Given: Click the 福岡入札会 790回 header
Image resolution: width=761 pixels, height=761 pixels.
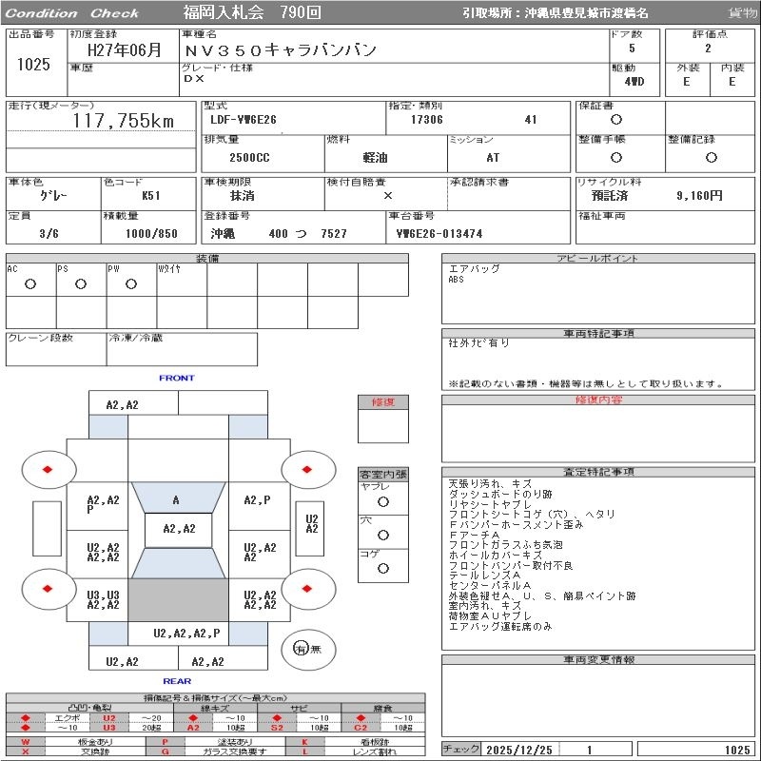Looking at the screenshot, I should click(252, 12).
